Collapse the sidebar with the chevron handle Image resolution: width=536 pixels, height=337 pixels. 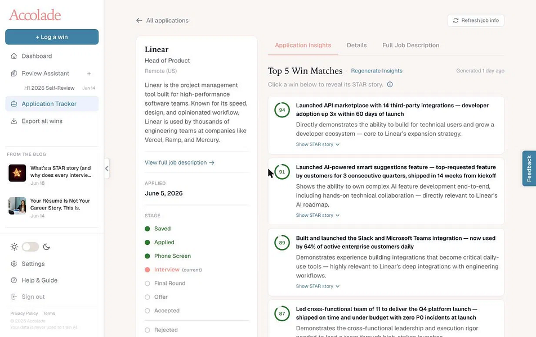click(106, 168)
